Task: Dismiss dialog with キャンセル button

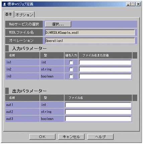Action: point(71,137)
